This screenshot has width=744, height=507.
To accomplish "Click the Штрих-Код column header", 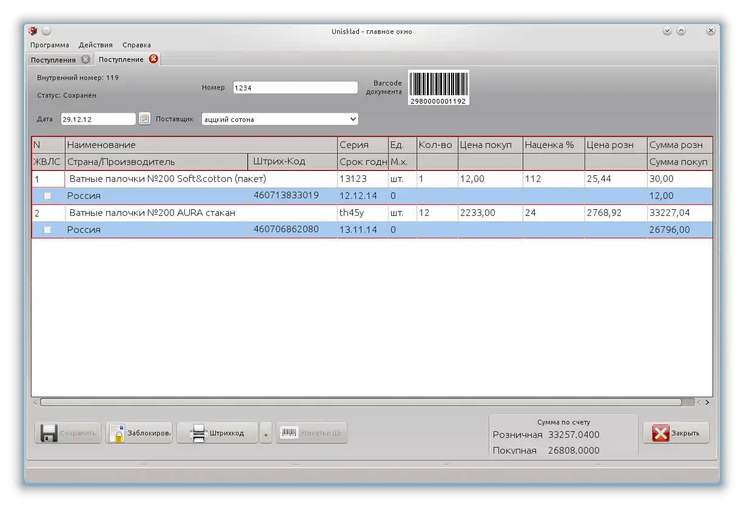I will pos(292,161).
